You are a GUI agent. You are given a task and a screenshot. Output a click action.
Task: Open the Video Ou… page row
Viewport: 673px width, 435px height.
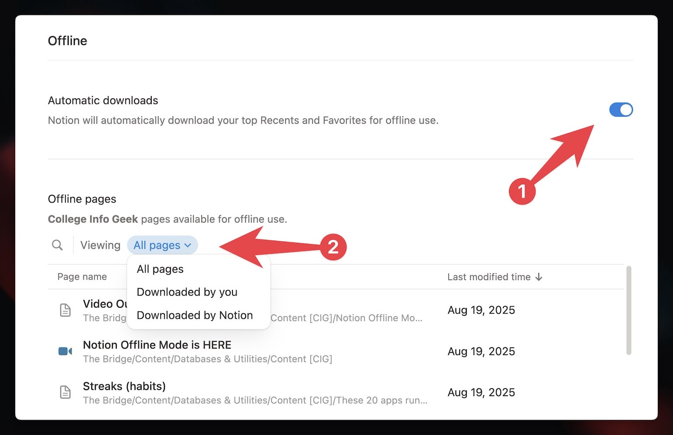tap(336, 310)
